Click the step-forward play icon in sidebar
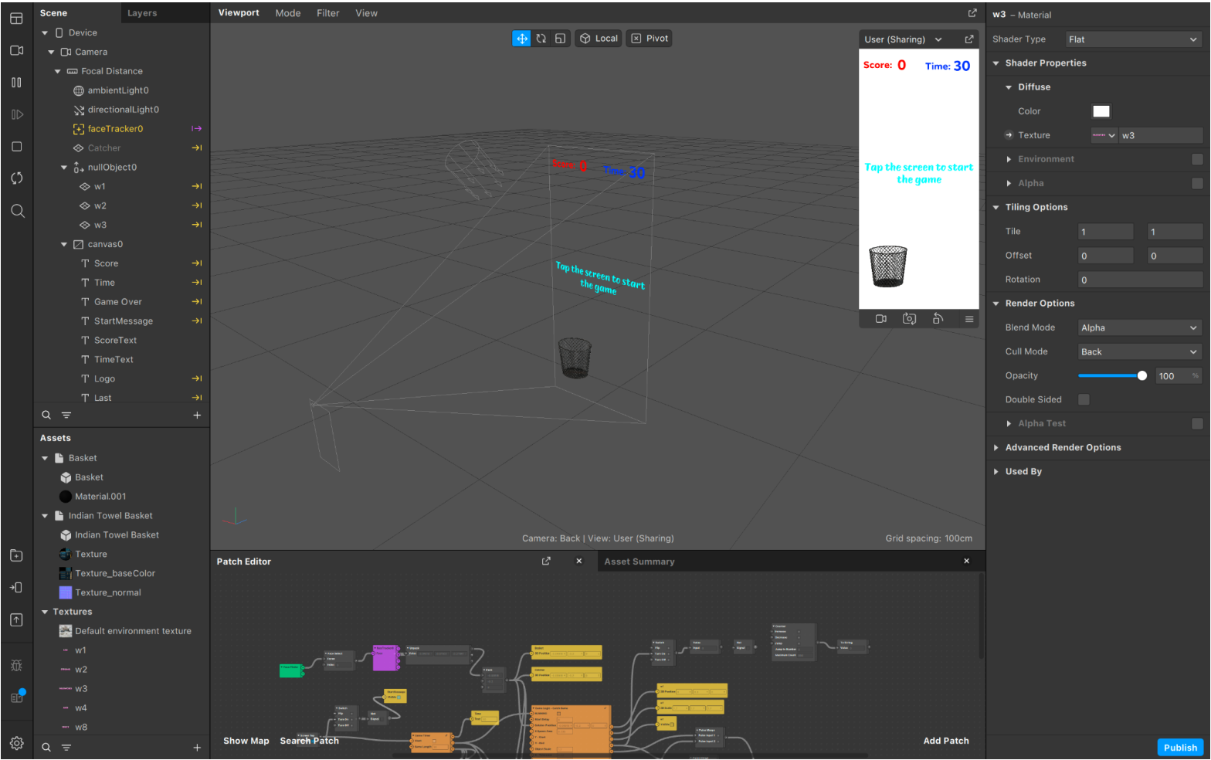The width and height of the screenshot is (1211, 760). tap(16, 114)
